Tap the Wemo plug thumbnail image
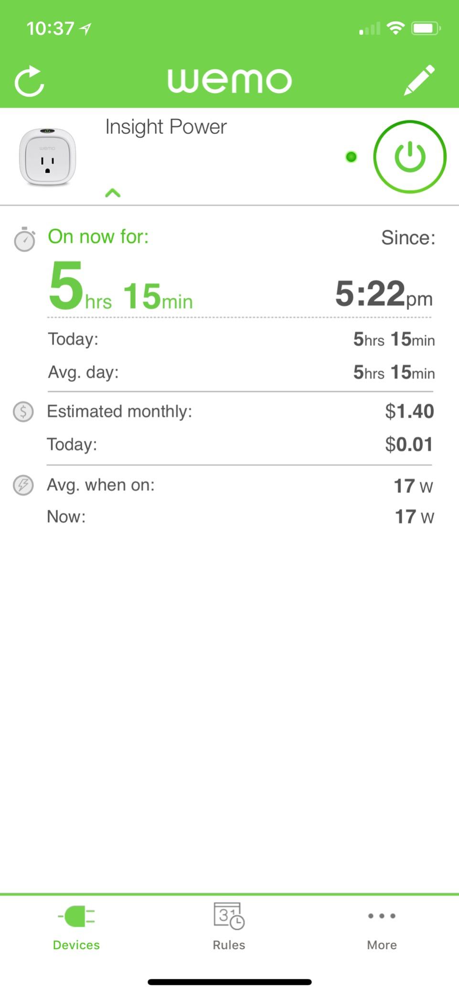Image resolution: width=459 pixels, height=995 pixels. [47, 157]
